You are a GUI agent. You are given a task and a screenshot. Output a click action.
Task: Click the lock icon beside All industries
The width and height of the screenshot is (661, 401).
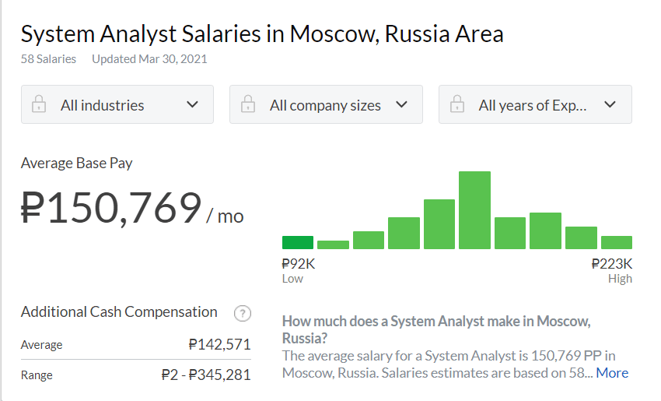(39, 105)
